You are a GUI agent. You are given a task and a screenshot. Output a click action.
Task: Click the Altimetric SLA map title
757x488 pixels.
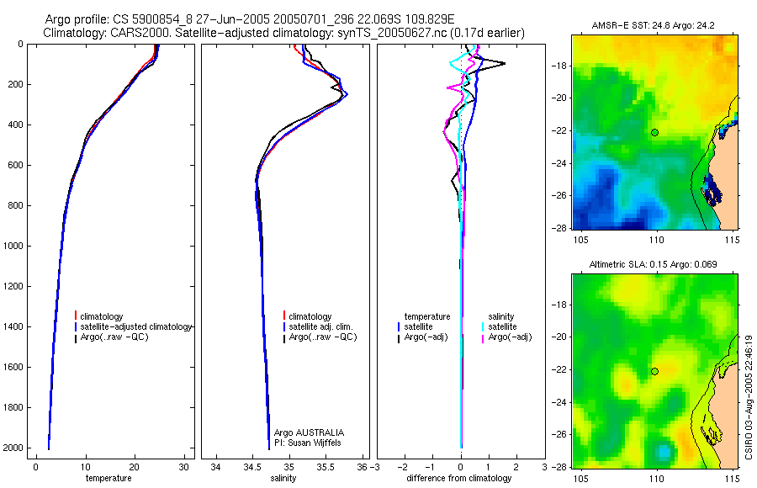(x=653, y=264)
